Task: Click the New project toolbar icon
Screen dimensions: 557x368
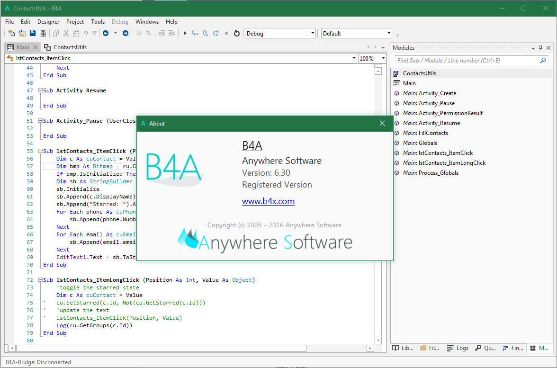Action: pos(12,33)
